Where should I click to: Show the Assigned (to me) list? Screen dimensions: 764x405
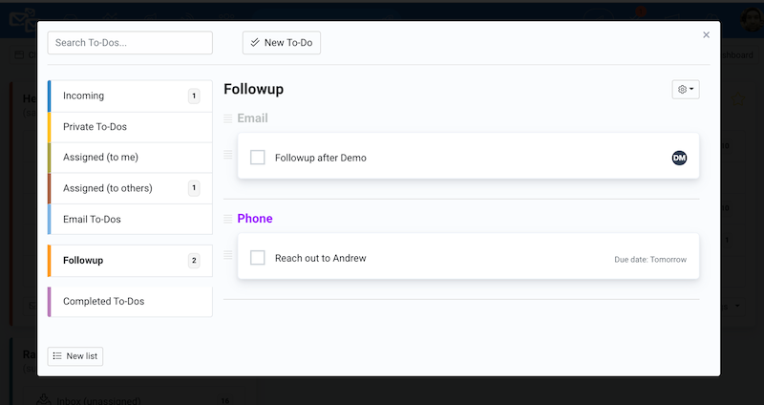pyautogui.click(x=130, y=158)
